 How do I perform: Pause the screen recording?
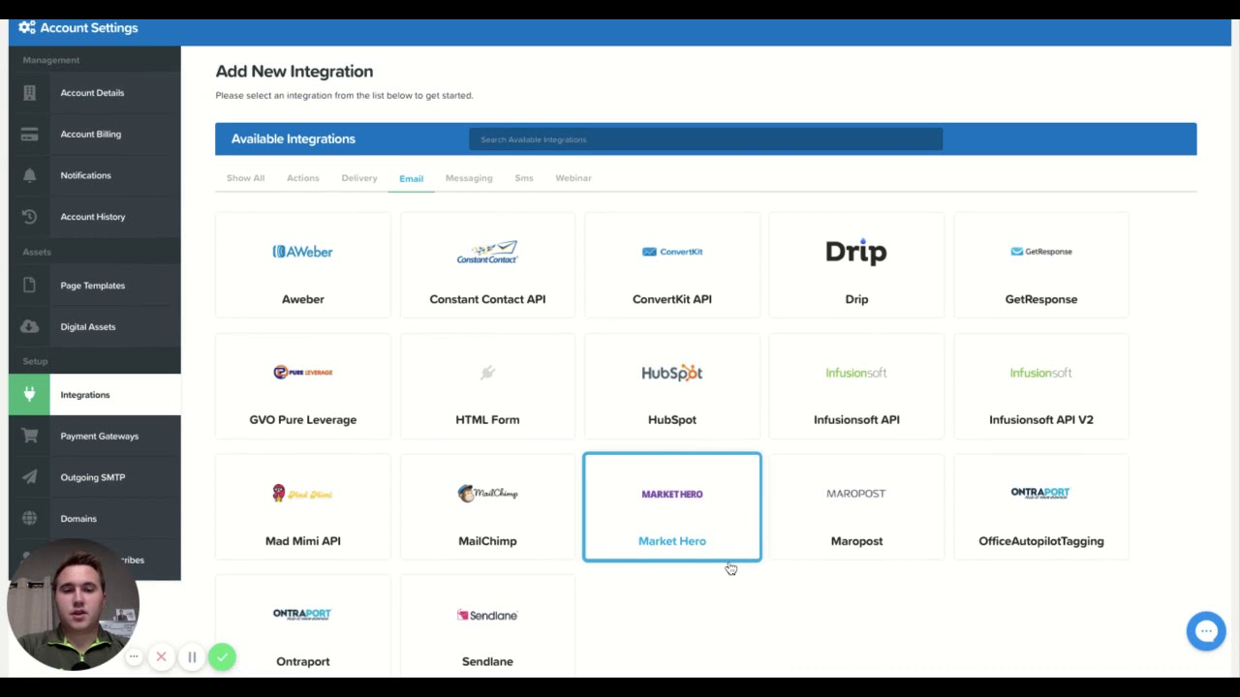(192, 657)
